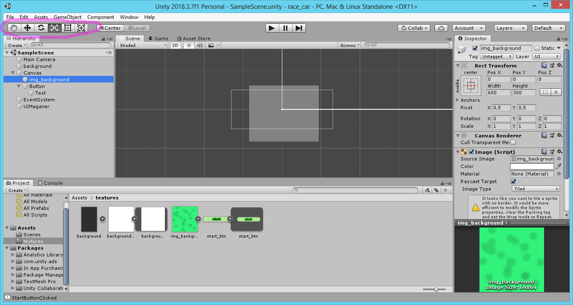Toggle img_background active checkbox
The image size is (573, 305).
tap(475, 48)
